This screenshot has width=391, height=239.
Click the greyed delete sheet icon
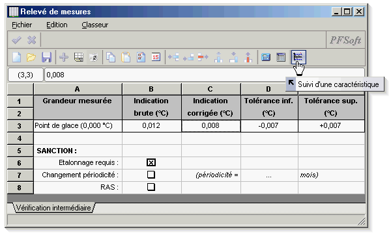94,57
